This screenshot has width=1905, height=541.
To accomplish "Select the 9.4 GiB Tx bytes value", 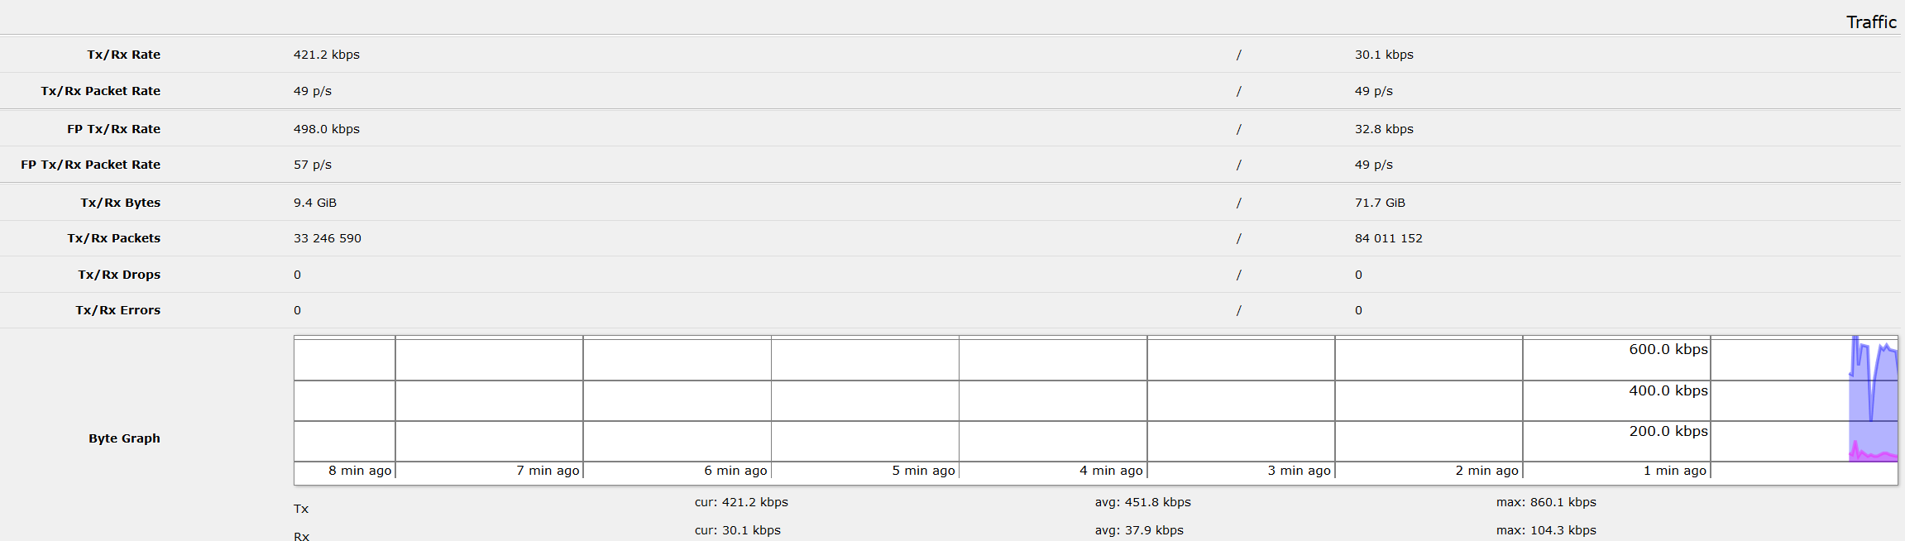I will pos(314,203).
